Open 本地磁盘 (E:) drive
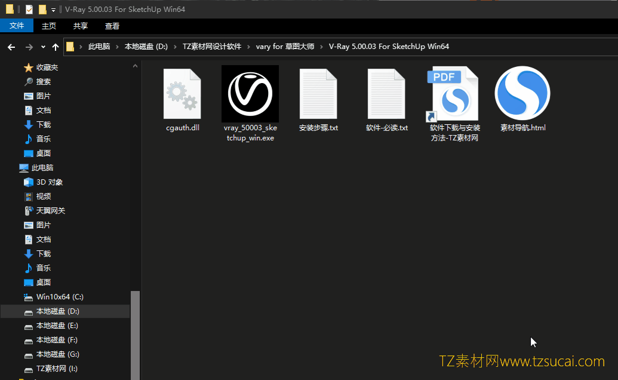618x380 pixels. (x=57, y=326)
